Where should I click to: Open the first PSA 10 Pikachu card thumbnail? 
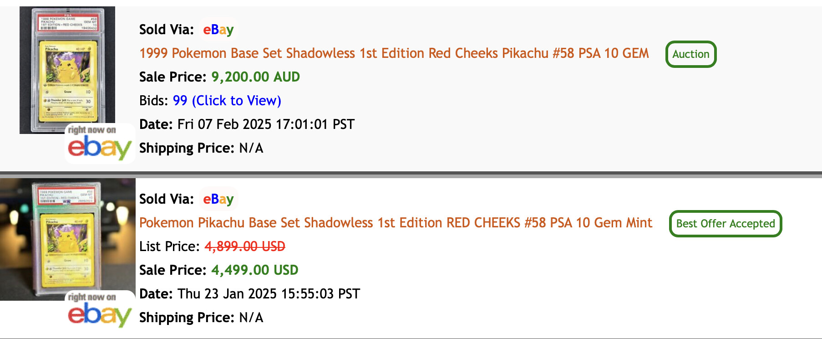(x=67, y=68)
